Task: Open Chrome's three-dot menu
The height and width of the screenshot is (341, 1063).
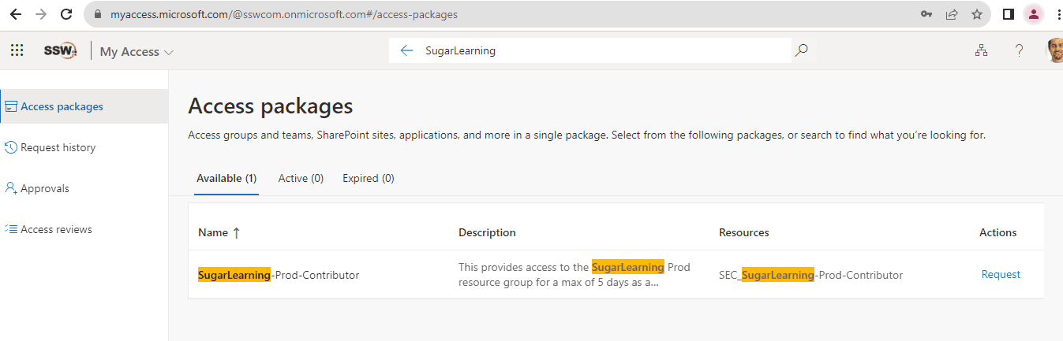Action: coord(1057,14)
